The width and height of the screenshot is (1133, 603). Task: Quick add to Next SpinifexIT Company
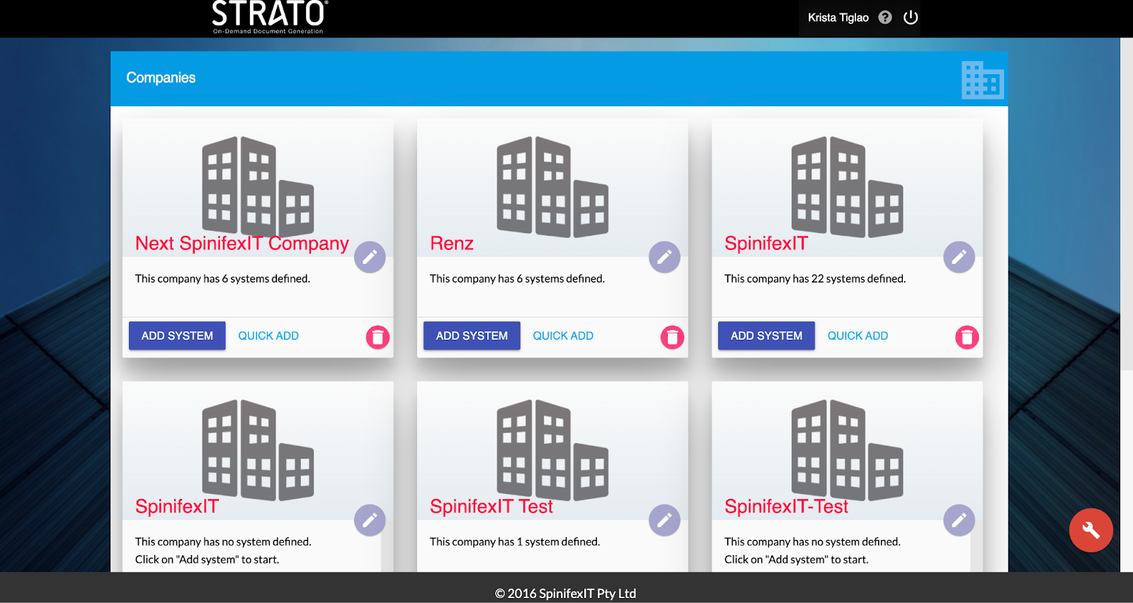(268, 335)
